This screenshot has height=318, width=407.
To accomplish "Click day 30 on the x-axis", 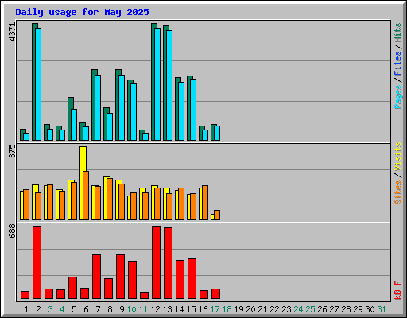I will (x=370, y=309).
